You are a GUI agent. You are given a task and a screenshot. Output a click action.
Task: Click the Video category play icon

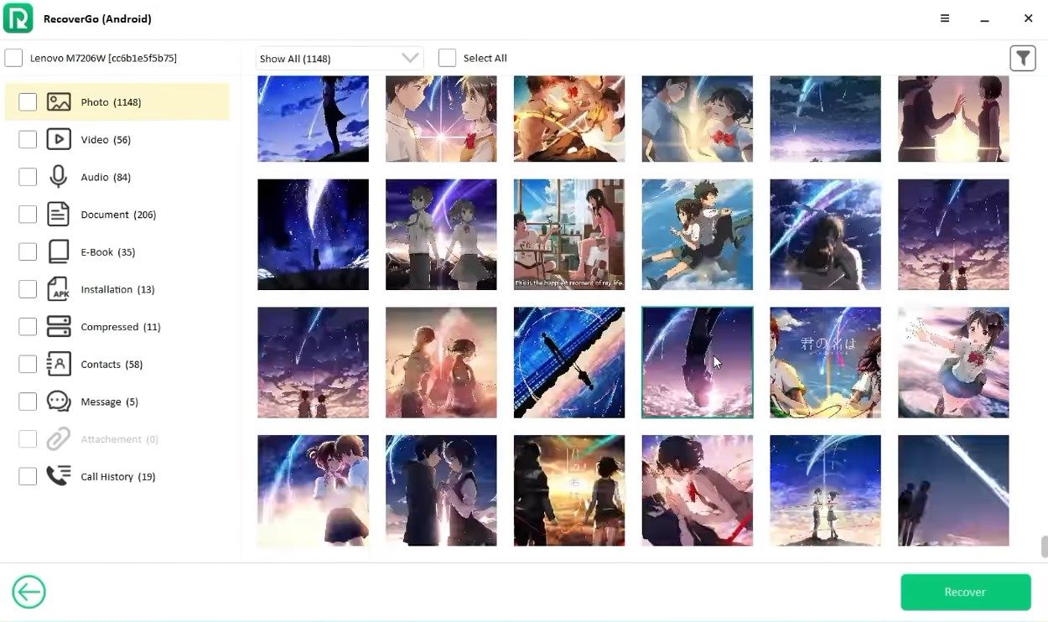(59, 139)
